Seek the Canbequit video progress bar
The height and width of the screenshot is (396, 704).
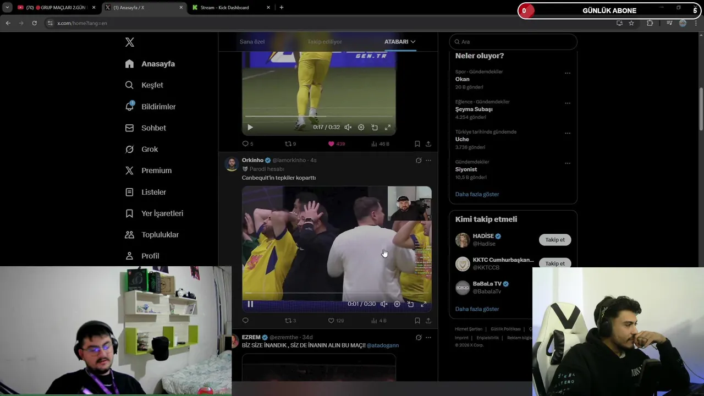(x=337, y=293)
